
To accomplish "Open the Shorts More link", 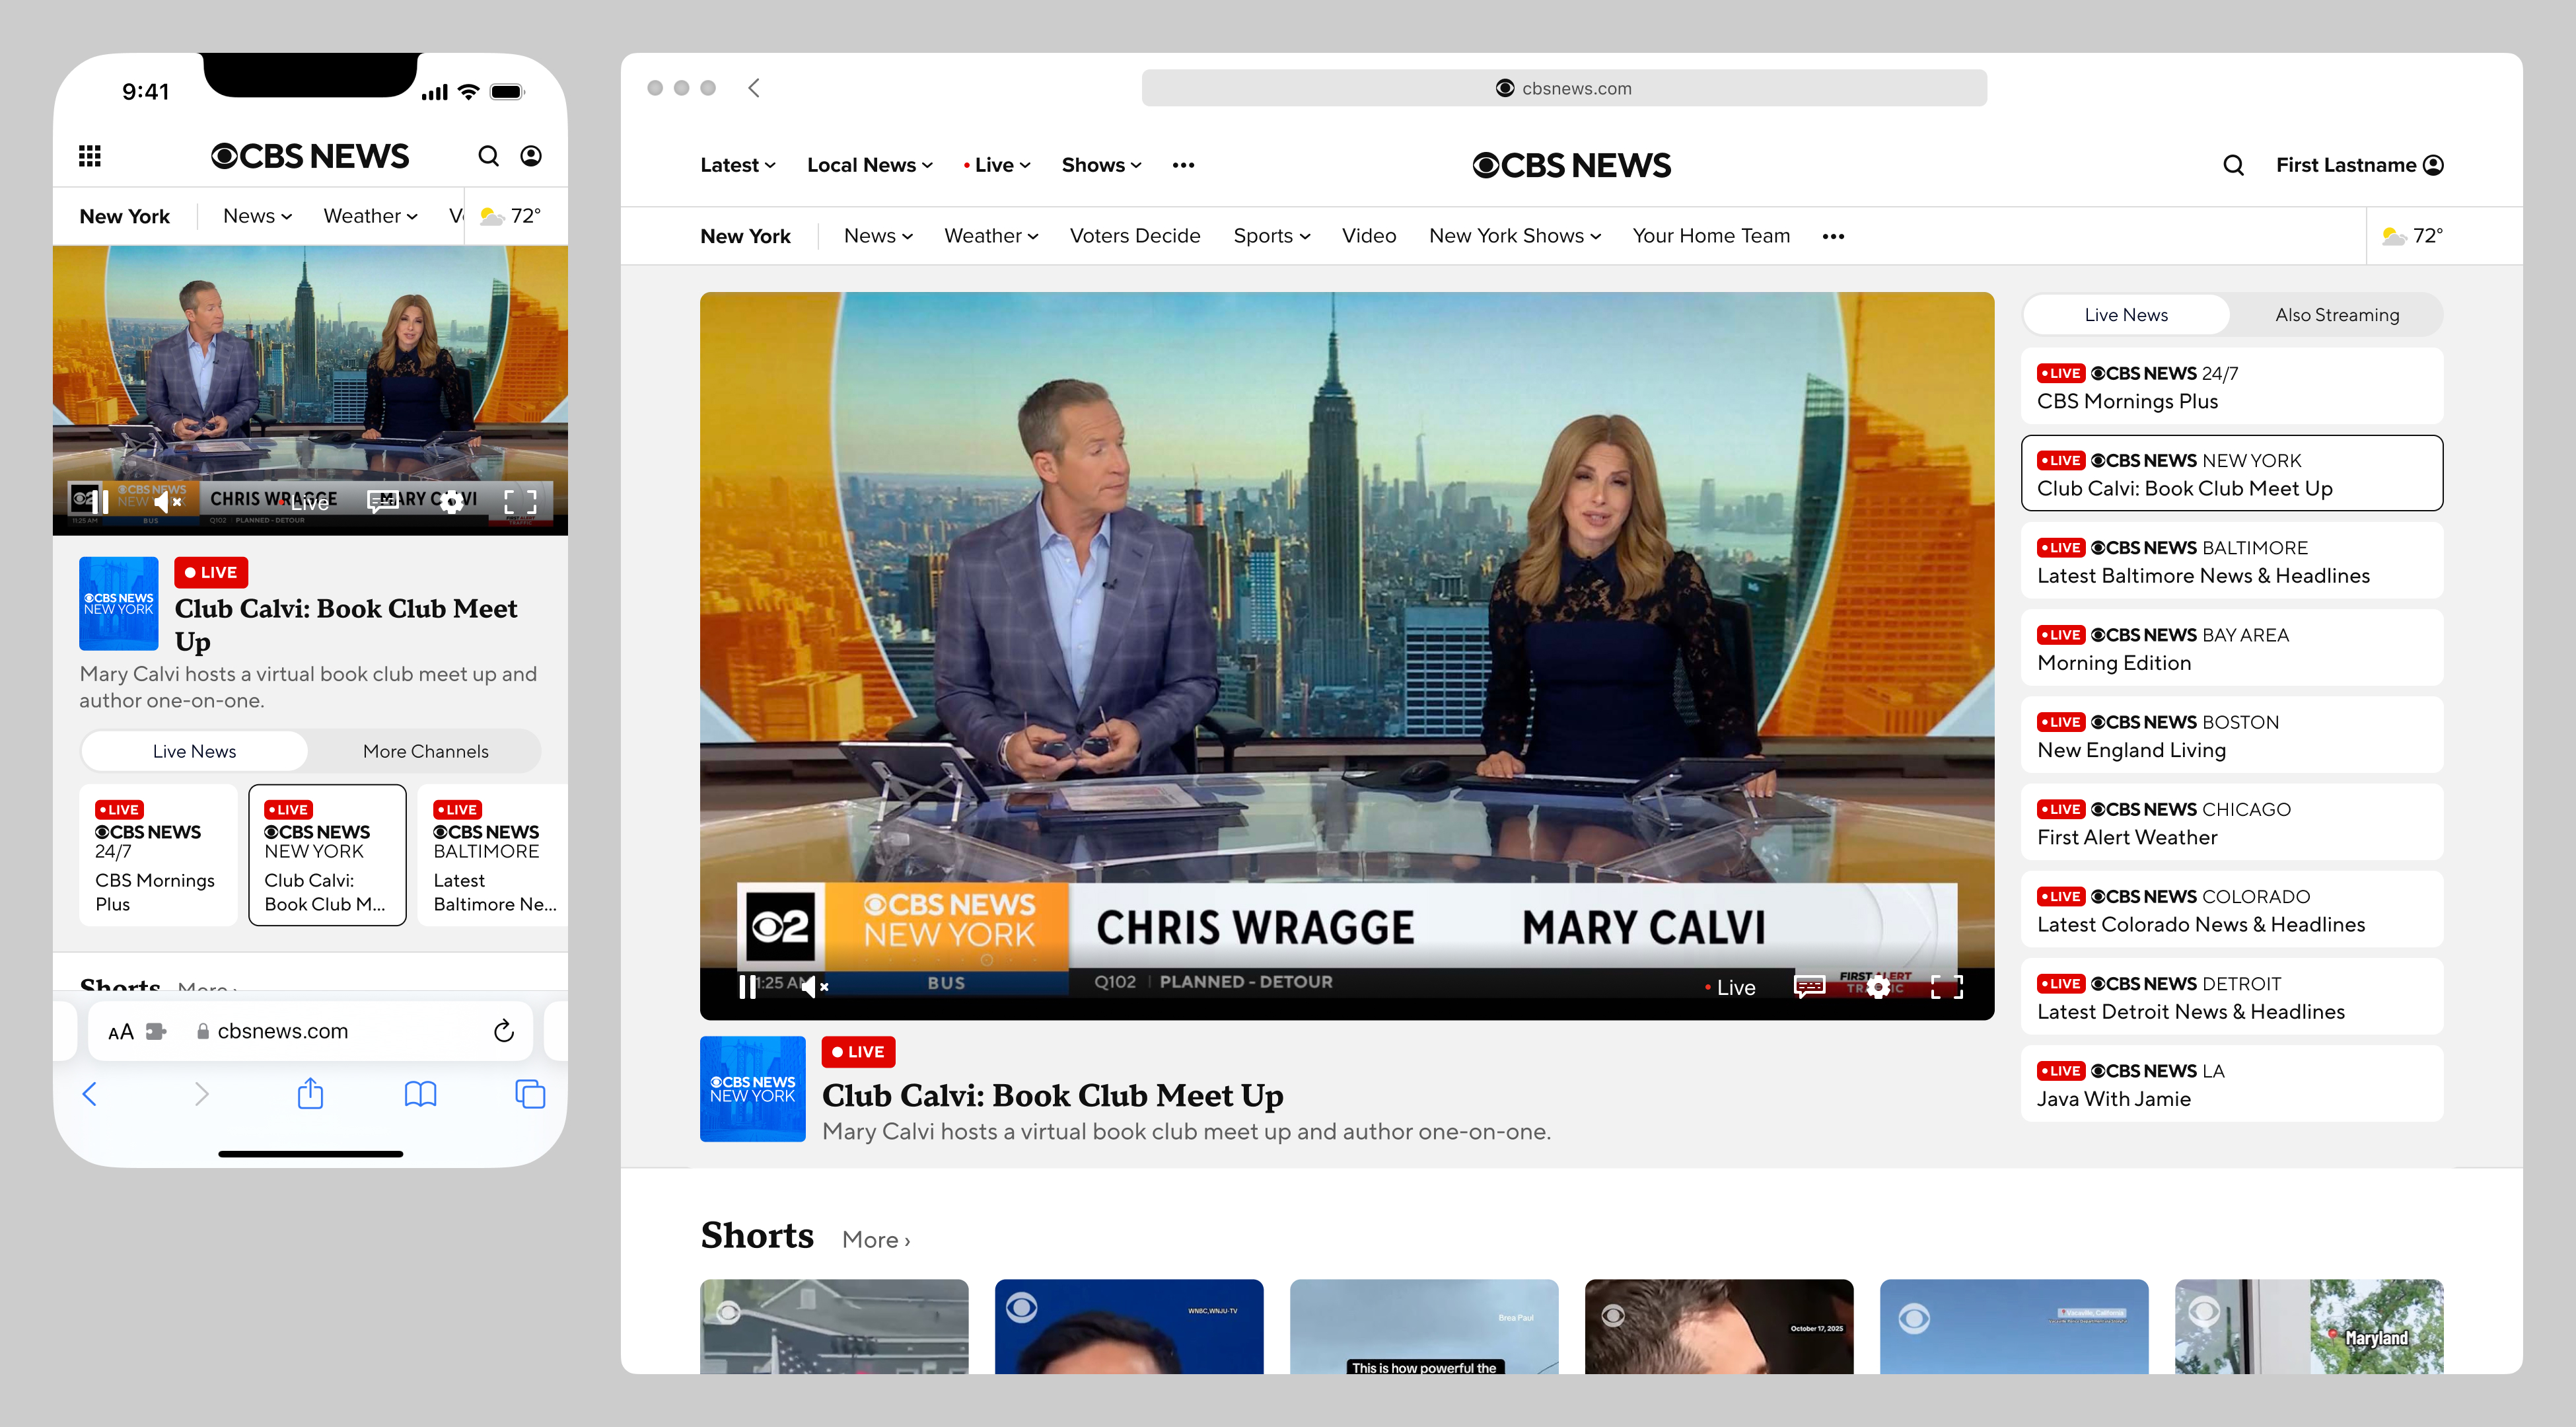I will tap(876, 1238).
